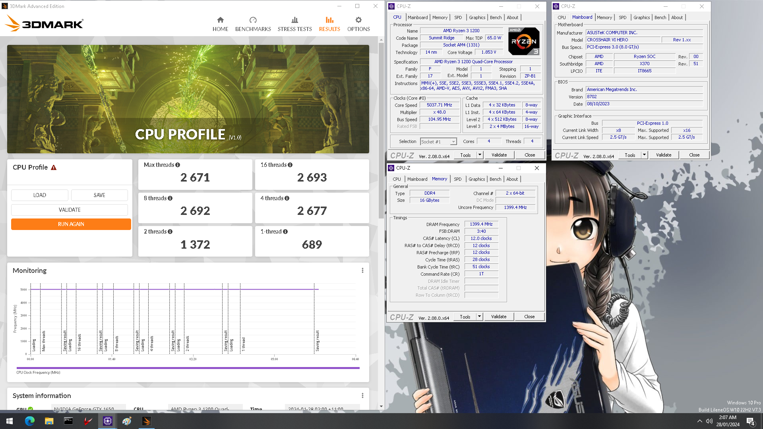Viewport: 763px width, 429px height.
Task: Click Validate in CPU-Z Mainboard window
Action: coord(664,155)
